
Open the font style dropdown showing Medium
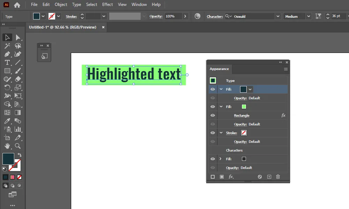pyautogui.click(x=309, y=16)
